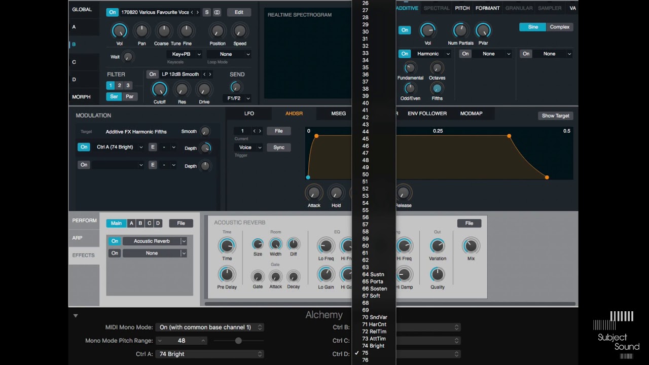649x365 pixels.
Task: Open the F1/F2 send dropdown
Action: tap(237, 98)
